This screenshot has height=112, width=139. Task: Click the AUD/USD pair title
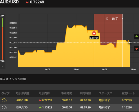point(9,2)
